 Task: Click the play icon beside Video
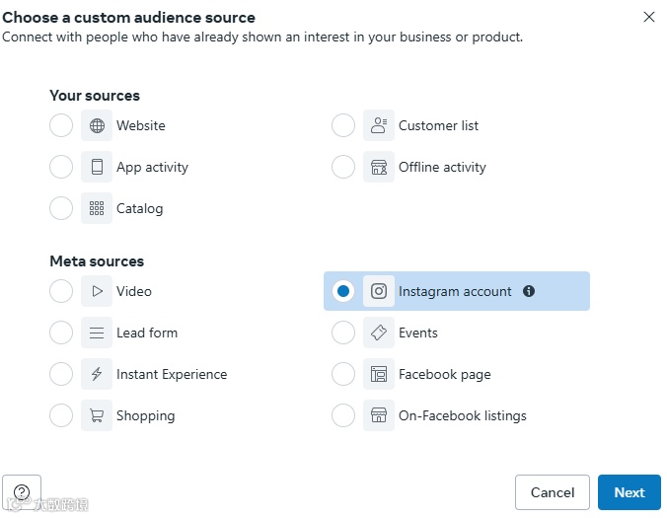[97, 292]
